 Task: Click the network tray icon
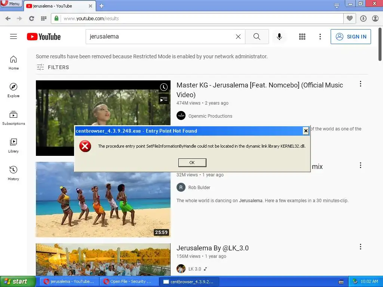click(x=355, y=282)
